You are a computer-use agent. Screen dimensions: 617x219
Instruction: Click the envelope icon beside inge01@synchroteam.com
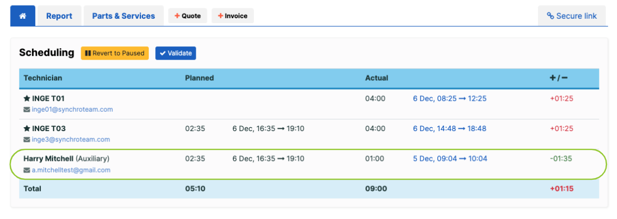point(27,109)
